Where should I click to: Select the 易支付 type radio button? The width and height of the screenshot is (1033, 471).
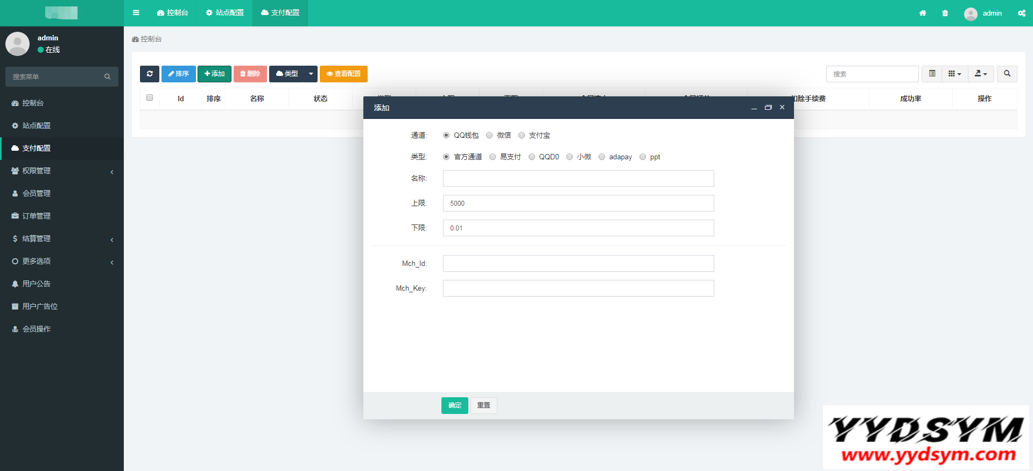tap(493, 157)
